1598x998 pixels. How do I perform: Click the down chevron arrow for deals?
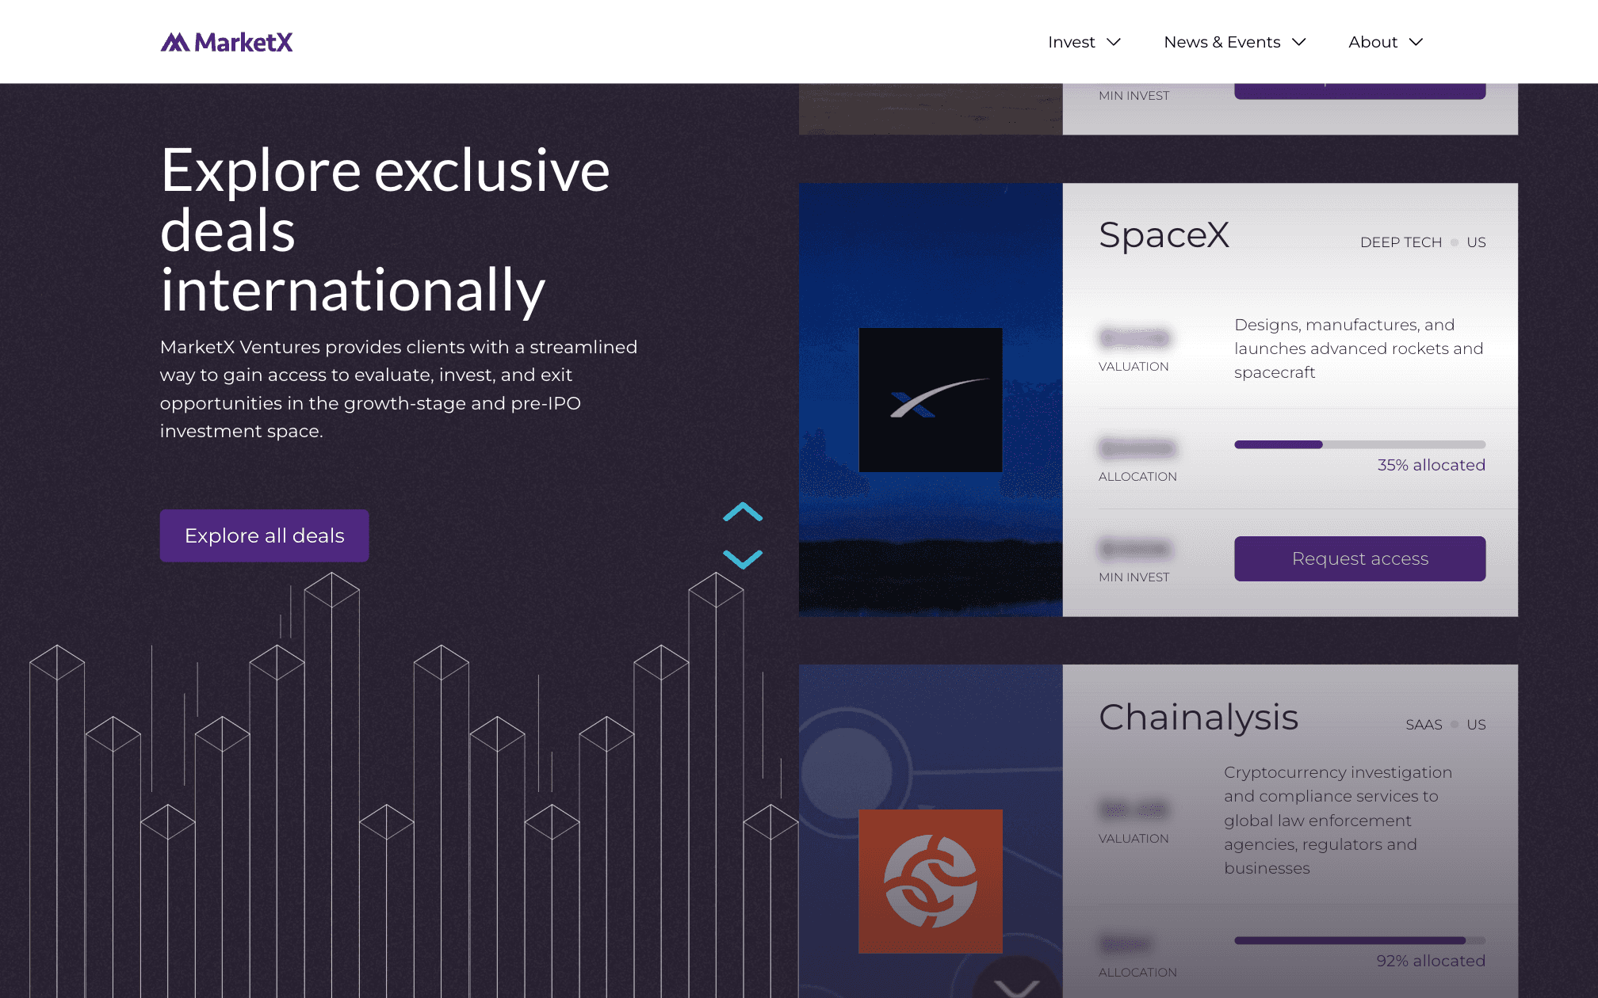coord(743,559)
